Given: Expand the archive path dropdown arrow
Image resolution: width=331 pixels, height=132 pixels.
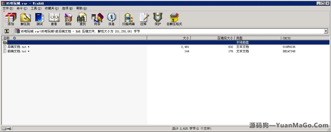Looking at the screenshot, I should [326, 31].
